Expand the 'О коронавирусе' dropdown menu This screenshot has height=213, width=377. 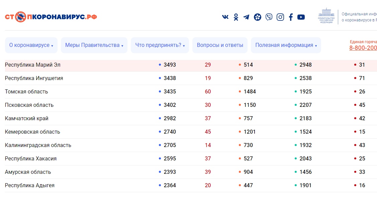[31, 45]
